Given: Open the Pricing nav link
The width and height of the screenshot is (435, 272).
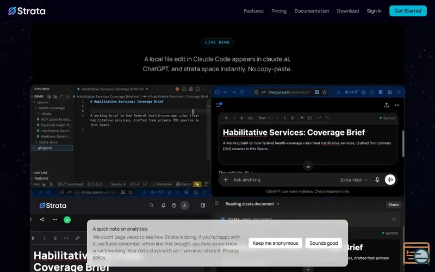Looking at the screenshot, I should pyautogui.click(x=279, y=11).
